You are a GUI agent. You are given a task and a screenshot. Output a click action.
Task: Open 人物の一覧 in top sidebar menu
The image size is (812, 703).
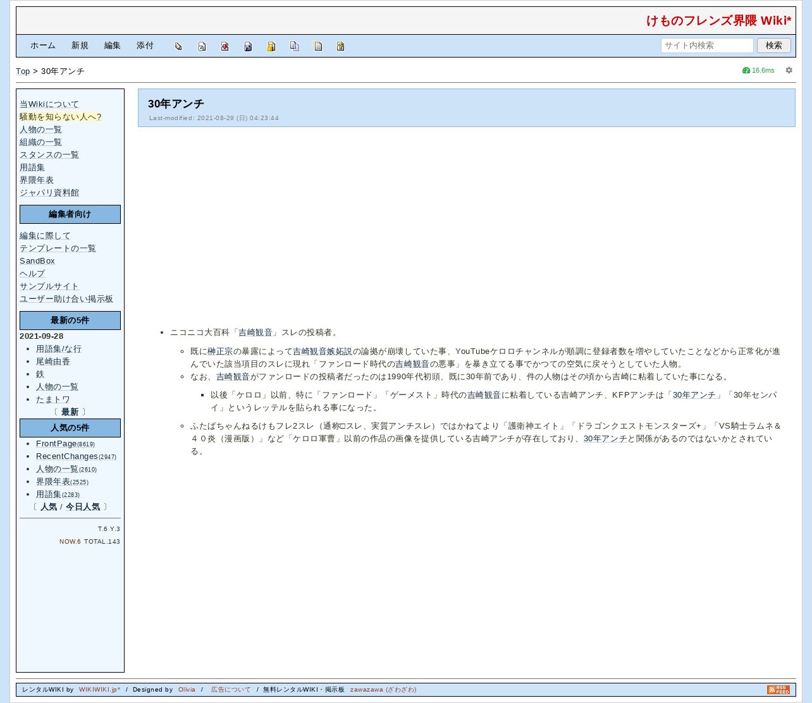pyautogui.click(x=40, y=130)
